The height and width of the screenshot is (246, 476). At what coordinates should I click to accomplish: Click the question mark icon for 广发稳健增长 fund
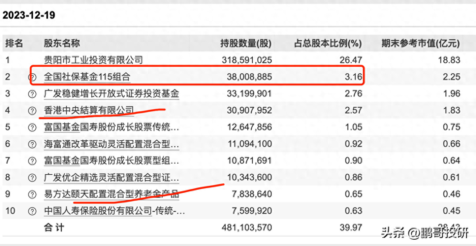(32, 93)
